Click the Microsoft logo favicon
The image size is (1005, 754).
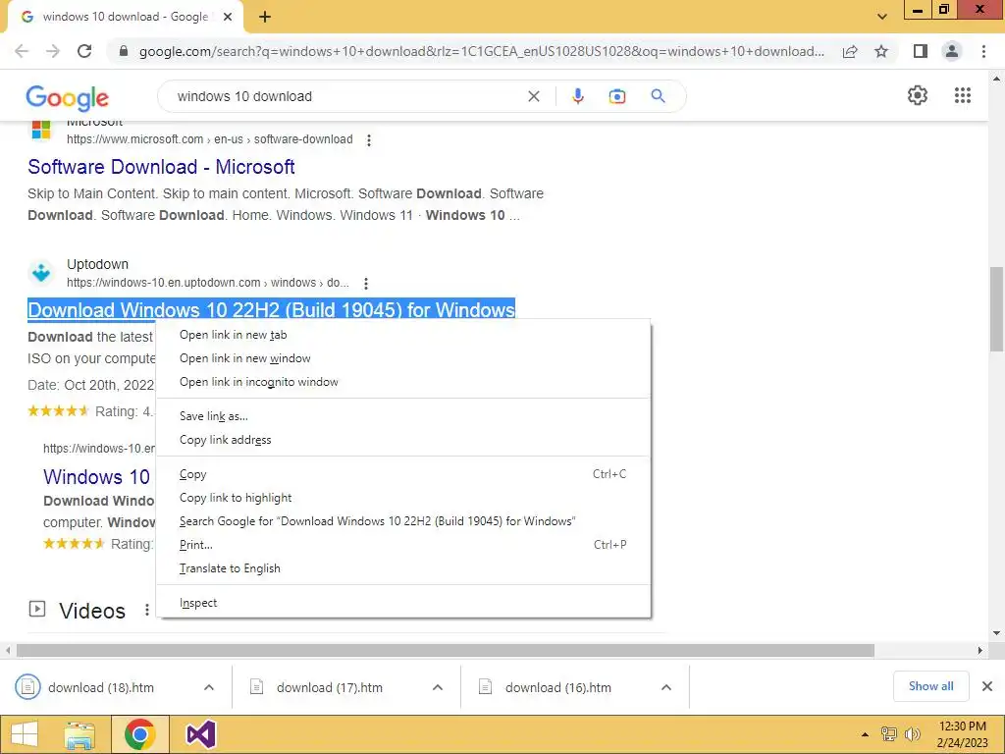click(x=41, y=129)
